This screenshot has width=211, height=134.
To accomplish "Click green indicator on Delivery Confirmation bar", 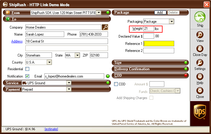I will click(186, 69).
